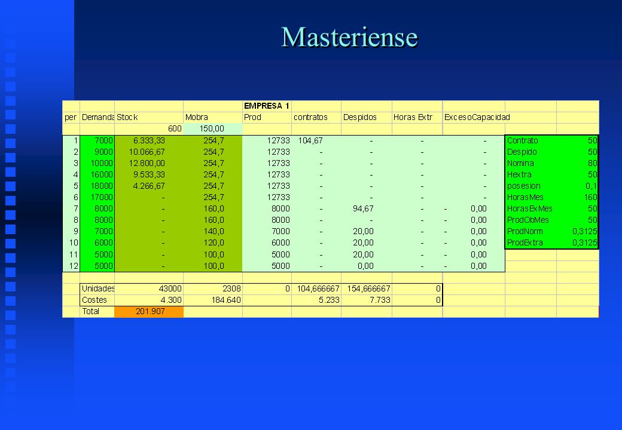Select period number 12 cell
The image size is (622, 430).
(x=71, y=266)
